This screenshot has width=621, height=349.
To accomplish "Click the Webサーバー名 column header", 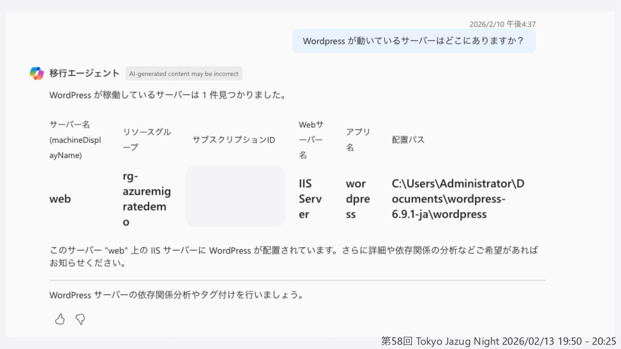I will [x=310, y=140].
